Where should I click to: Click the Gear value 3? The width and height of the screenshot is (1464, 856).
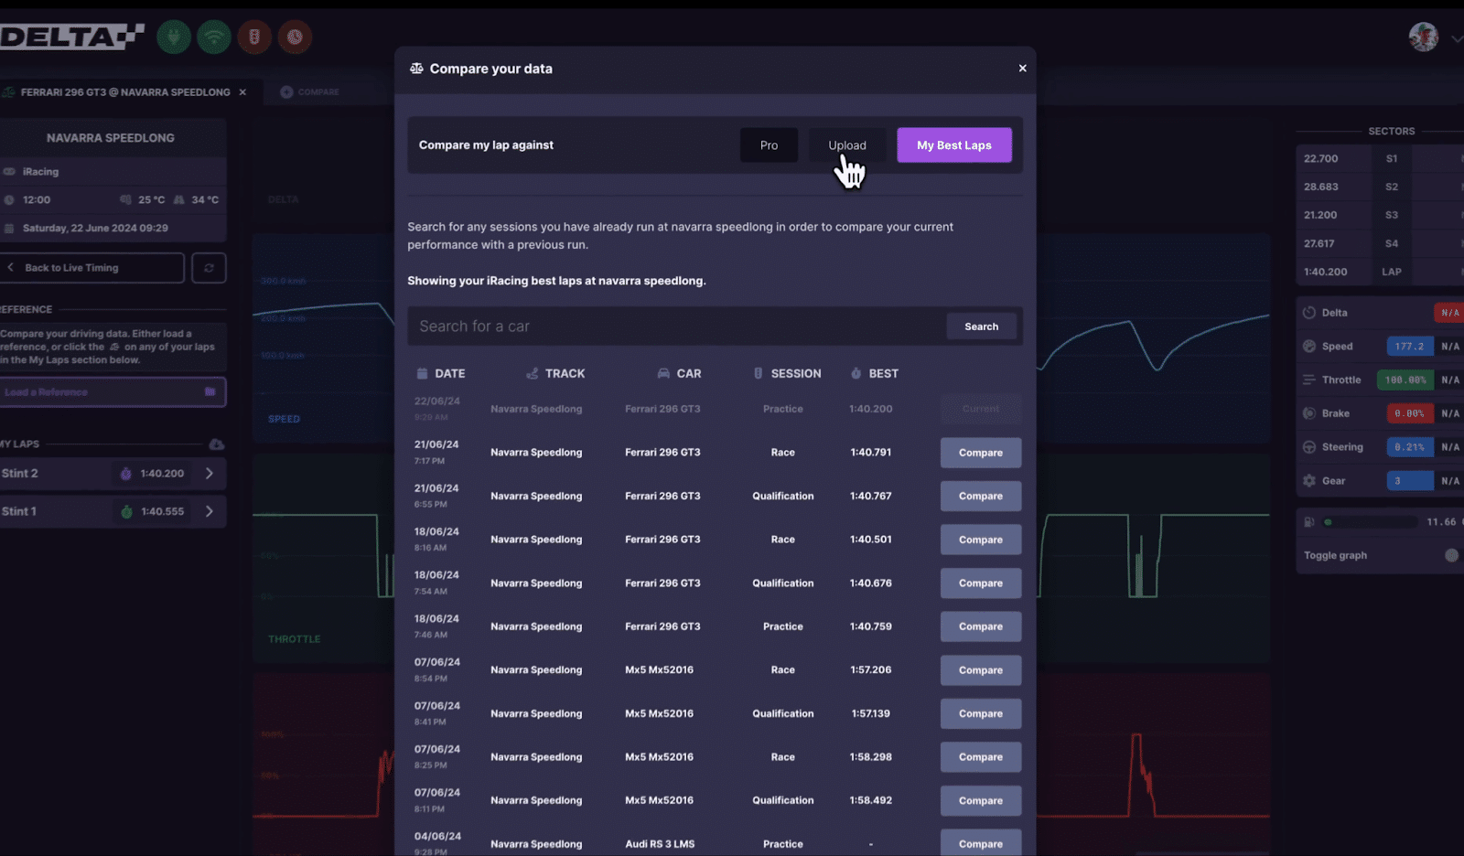tap(1409, 481)
